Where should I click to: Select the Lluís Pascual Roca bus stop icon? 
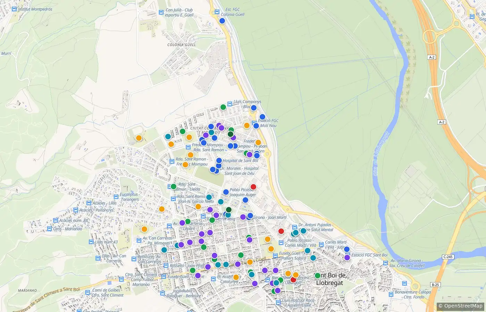pos(278,303)
